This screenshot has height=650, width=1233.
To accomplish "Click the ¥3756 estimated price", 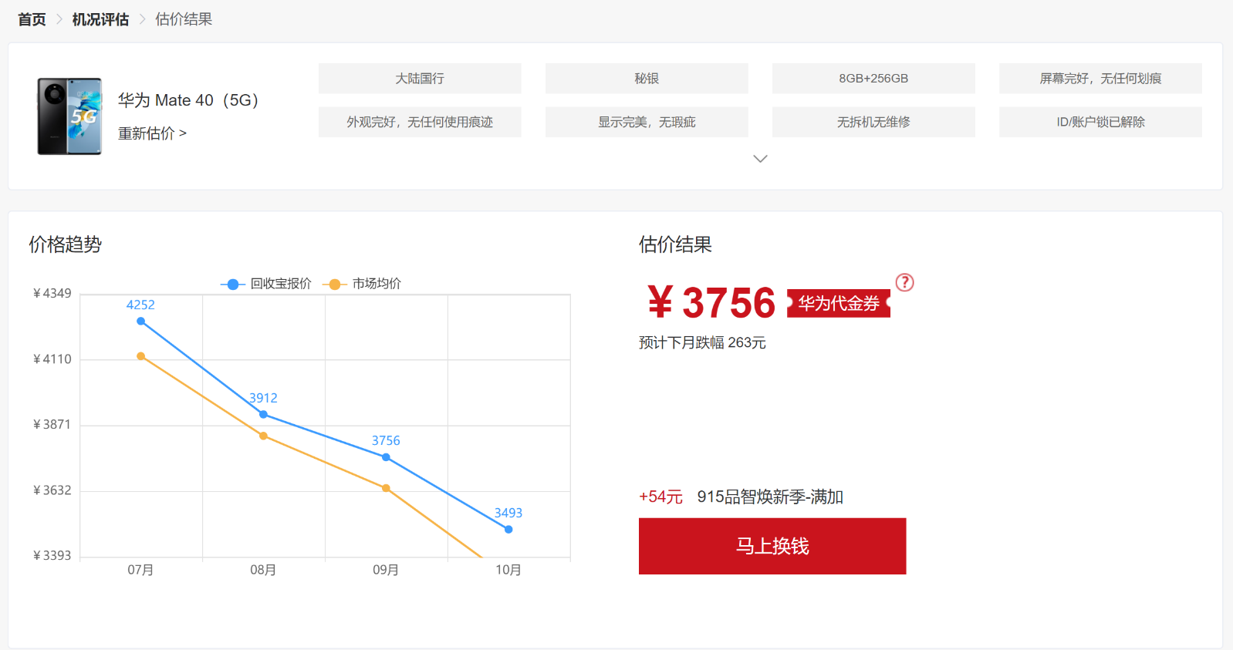I will [x=711, y=302].
